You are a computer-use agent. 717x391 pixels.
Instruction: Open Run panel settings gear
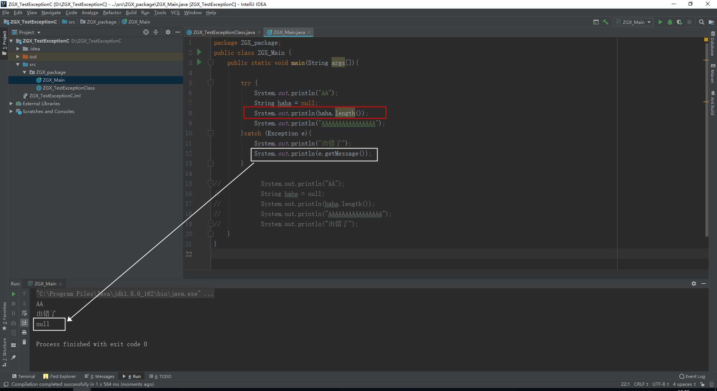[694, 284]
